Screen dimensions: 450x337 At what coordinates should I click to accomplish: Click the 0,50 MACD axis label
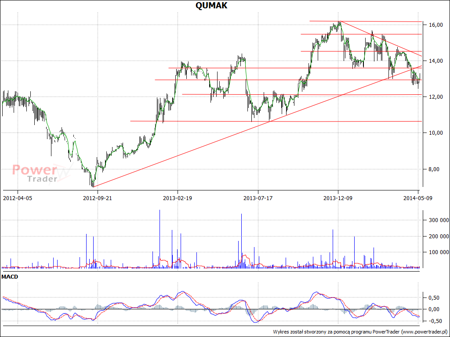click(434, 298)
